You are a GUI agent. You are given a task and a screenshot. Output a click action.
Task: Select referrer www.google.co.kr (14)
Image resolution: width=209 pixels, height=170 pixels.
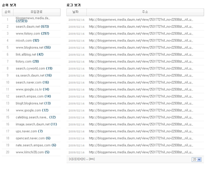tap(32, 89)
